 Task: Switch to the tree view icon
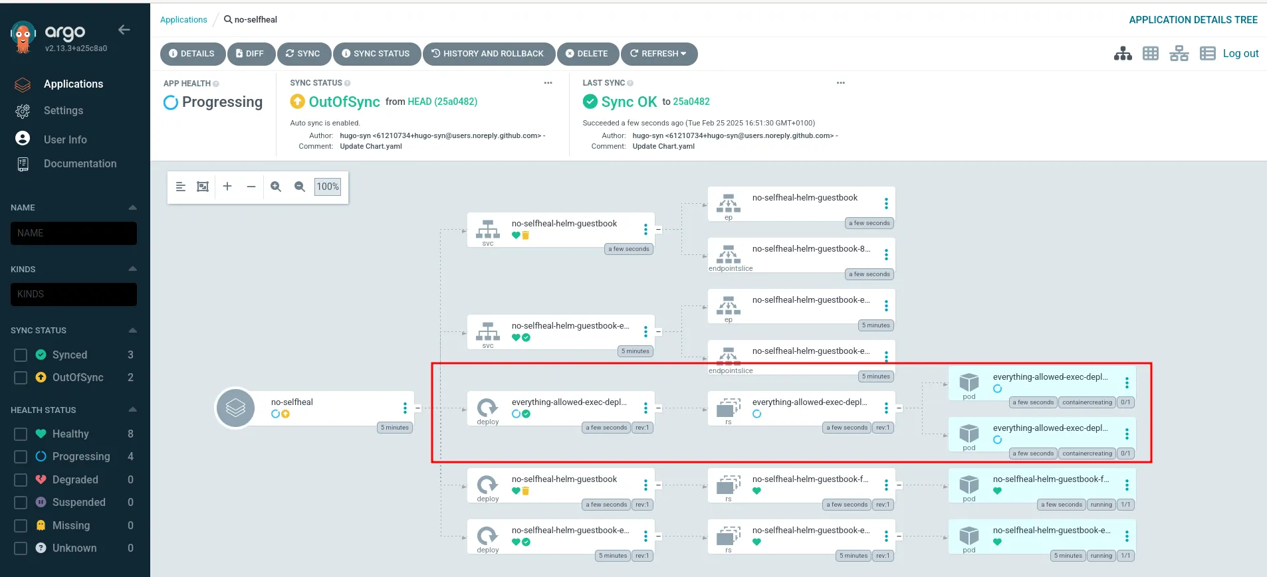1123,54
